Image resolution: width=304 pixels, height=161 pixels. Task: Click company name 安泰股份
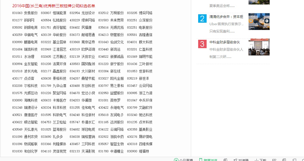coord(31,13)
